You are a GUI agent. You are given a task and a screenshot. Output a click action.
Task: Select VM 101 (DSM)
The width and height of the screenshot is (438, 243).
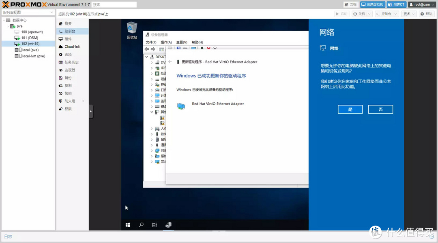click(x=30, y=38)
